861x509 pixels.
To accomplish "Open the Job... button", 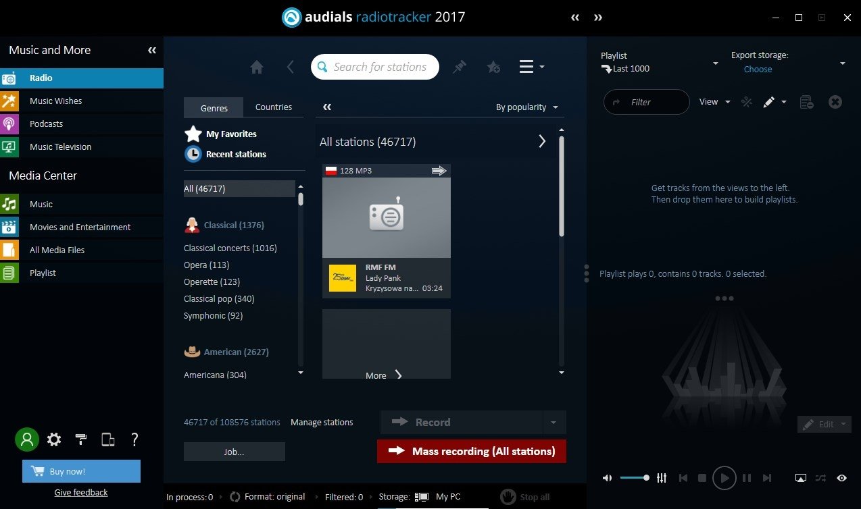I will [235, 452].
